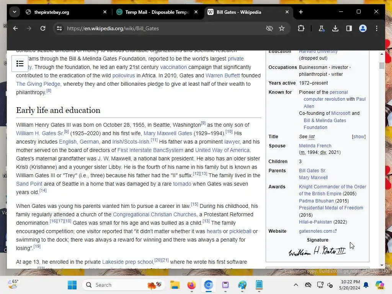
Task: Open the Padma Bhushan link
Action: [x=316, y=201]
